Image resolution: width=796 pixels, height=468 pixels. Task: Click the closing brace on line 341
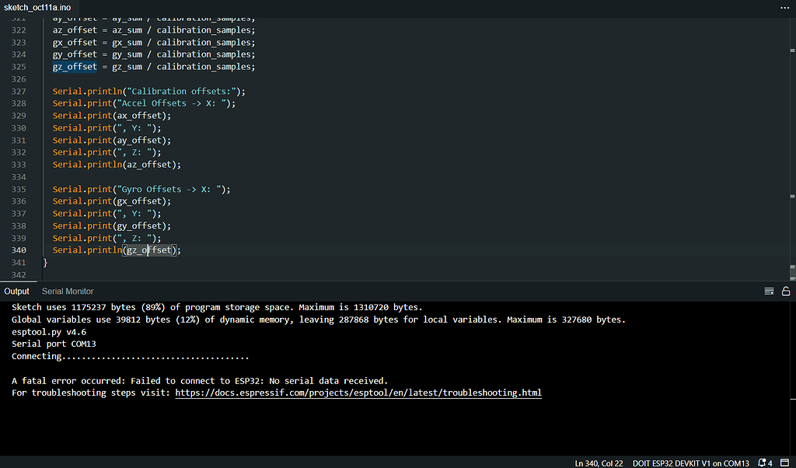click(x=45, y=263)
